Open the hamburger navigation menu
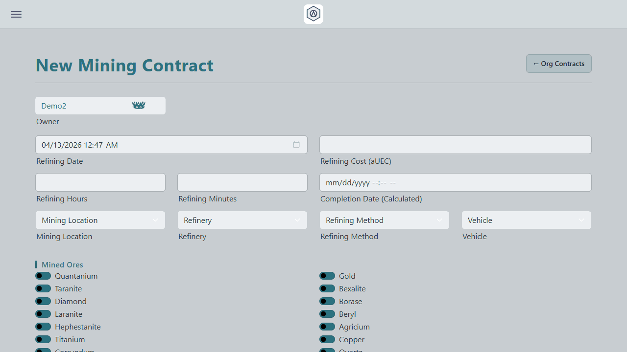 [16, 14]
